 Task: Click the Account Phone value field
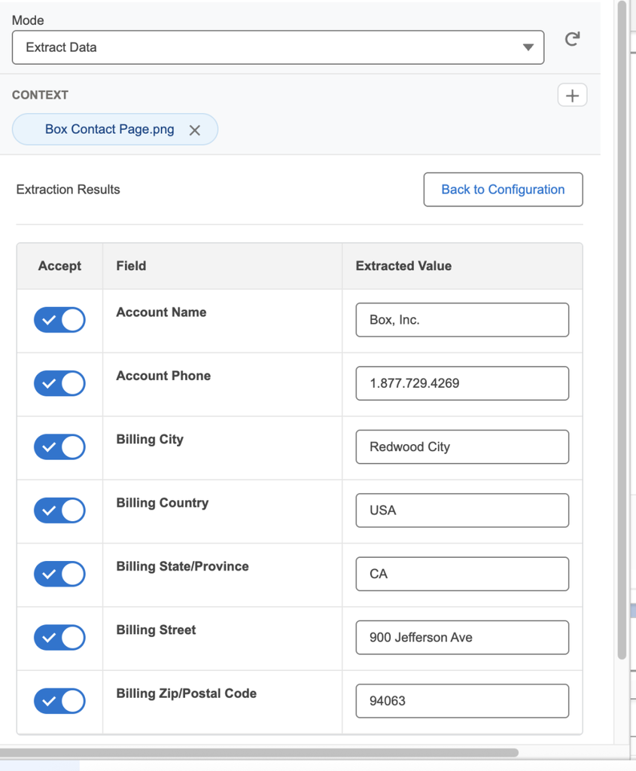point(462,383)
